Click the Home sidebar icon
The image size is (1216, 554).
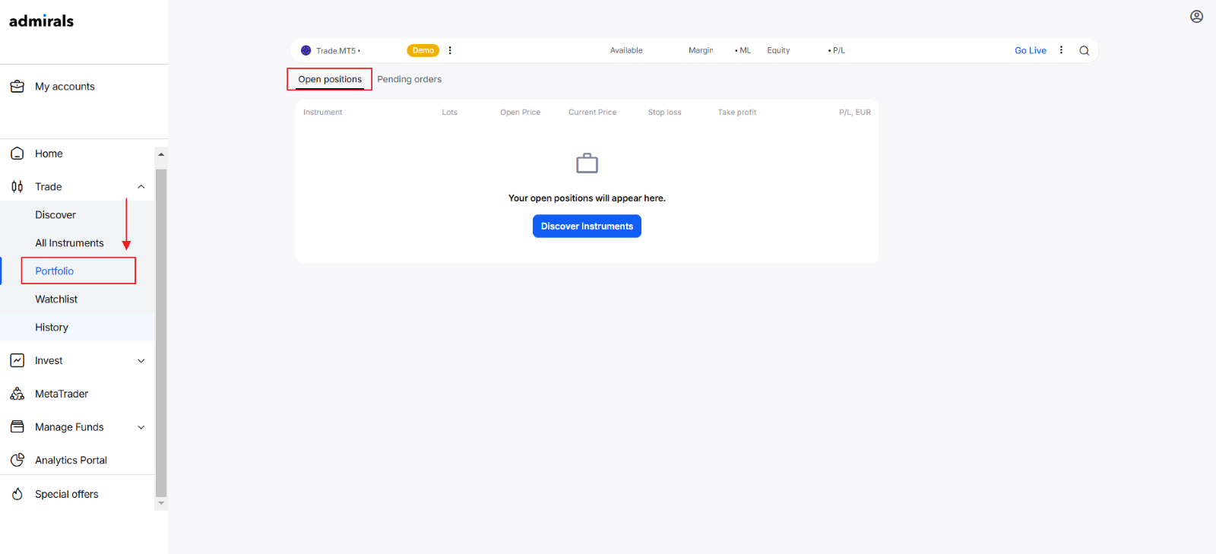point(17,154)
